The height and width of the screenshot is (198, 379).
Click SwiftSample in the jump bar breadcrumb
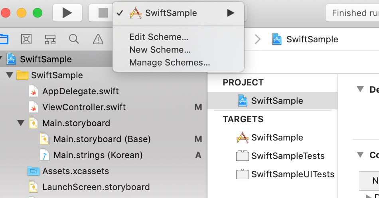pos(312,40)
